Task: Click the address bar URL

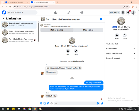Action: pyautogui.click(x=33, y=7)
